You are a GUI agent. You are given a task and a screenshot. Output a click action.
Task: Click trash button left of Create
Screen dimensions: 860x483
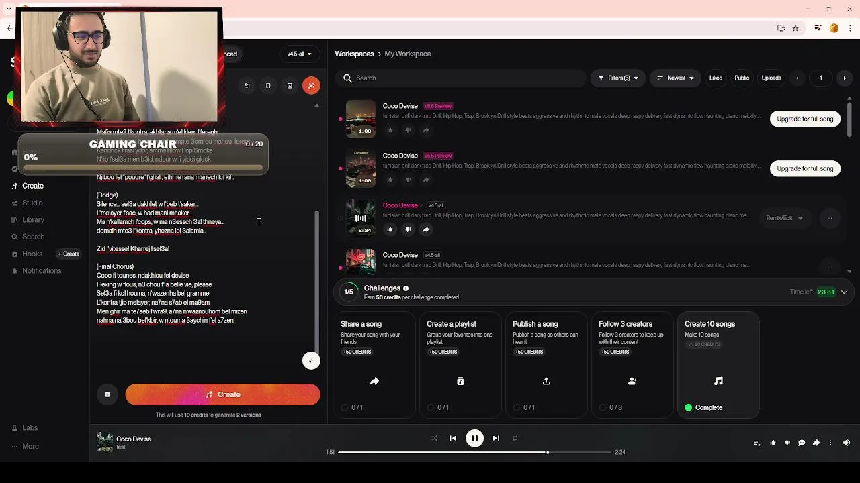point(107,394)
